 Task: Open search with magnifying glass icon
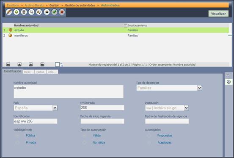[31, 12]
